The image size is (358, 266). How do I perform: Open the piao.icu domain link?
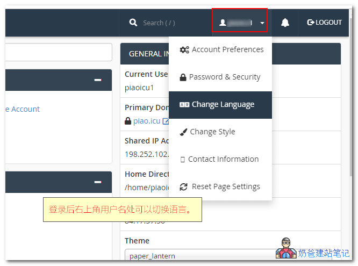pyautogui.click(x=147, y=121)
